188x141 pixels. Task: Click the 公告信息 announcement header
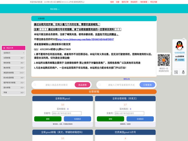[x=94, y=19]
